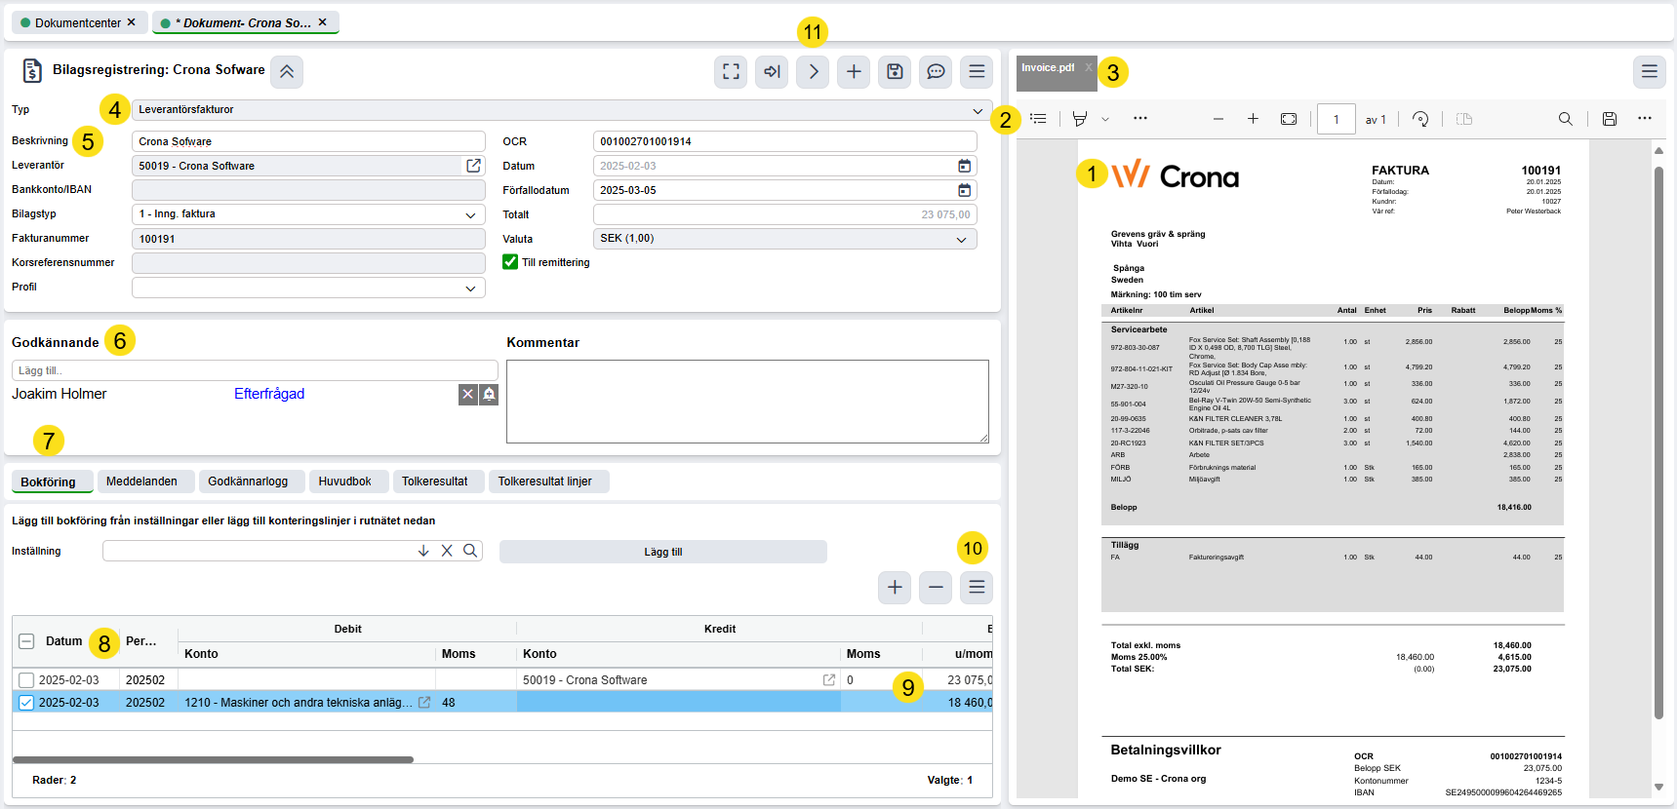Click the OCR number field
The image size is (1677, 809).
tap(785, 141)
